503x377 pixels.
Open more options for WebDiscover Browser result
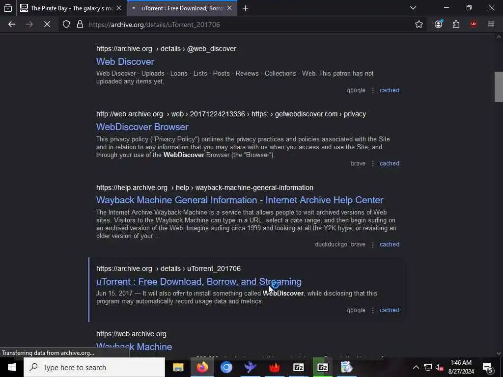tap(372, 163)
